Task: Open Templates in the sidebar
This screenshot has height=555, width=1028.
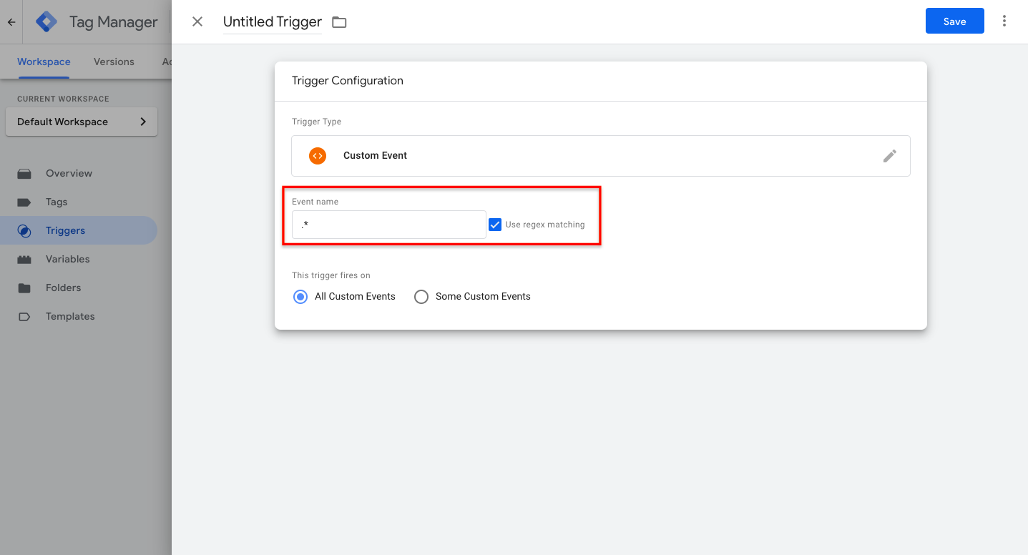Action: [70, 316]
